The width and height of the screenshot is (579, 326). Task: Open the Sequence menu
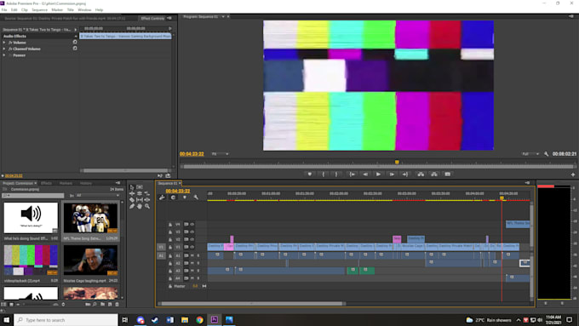(39, 10)
